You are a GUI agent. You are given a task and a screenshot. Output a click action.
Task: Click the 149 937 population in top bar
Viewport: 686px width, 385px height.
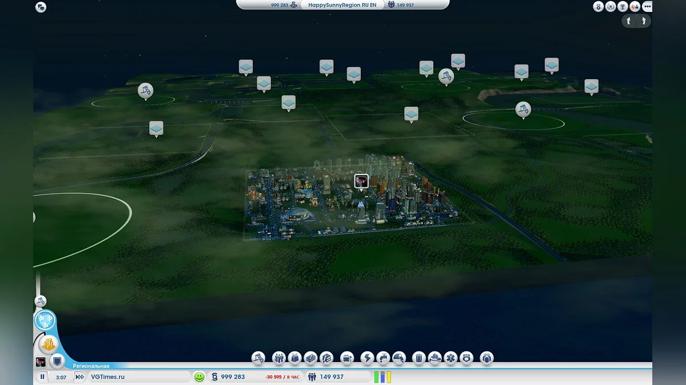(x=400, y=5)
